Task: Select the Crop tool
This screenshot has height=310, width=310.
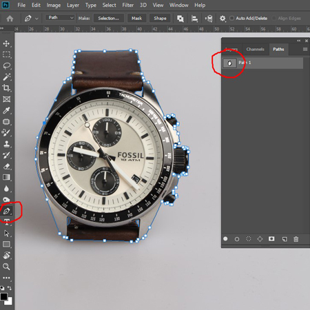Action: pyautogui.click(x=6, y=88)
